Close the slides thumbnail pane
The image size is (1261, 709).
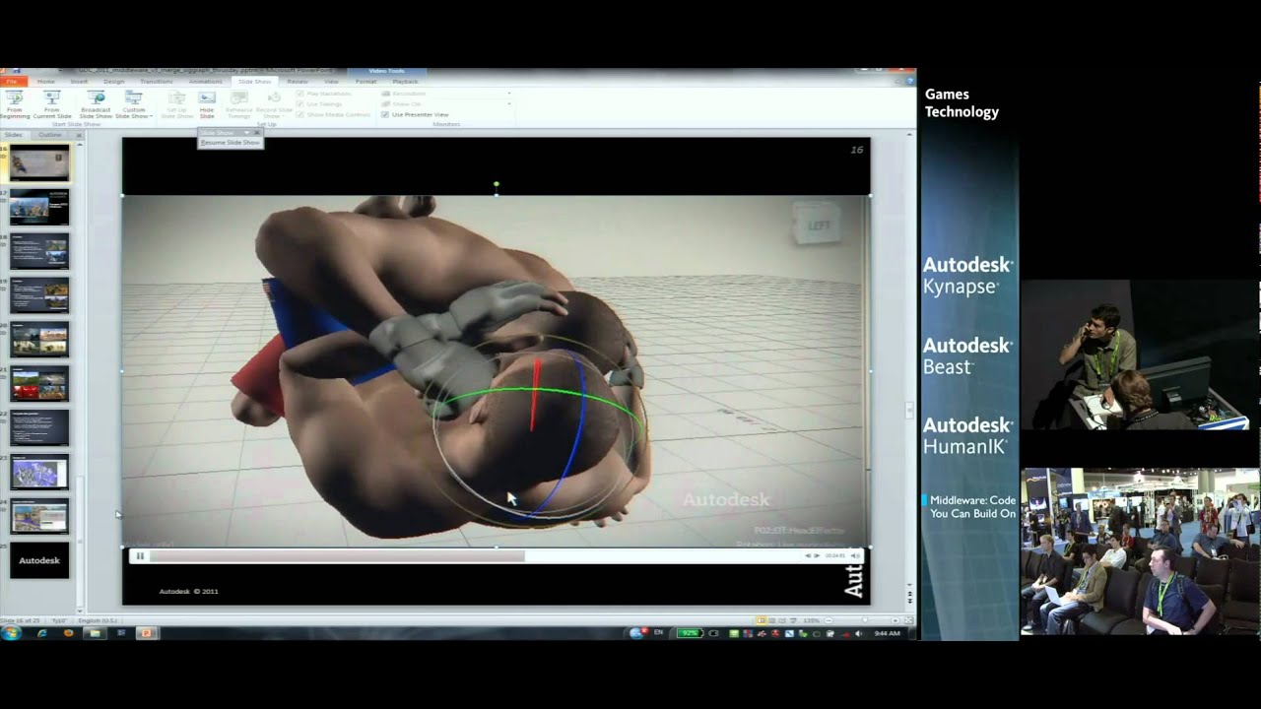pyautogui.click(x=80, y=135)
